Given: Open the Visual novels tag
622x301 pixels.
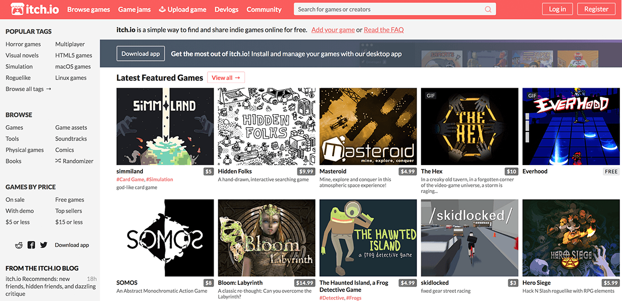Looking at the screenshot, I should [22, 56].
